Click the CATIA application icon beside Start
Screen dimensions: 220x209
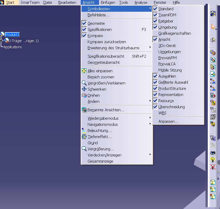point(2,3)
